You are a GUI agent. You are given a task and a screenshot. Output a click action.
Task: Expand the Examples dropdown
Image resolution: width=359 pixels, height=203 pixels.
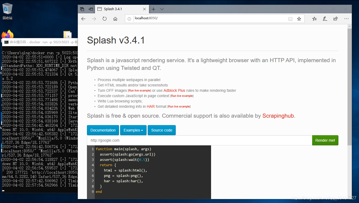pyautogui.click(x=133, y=130)
